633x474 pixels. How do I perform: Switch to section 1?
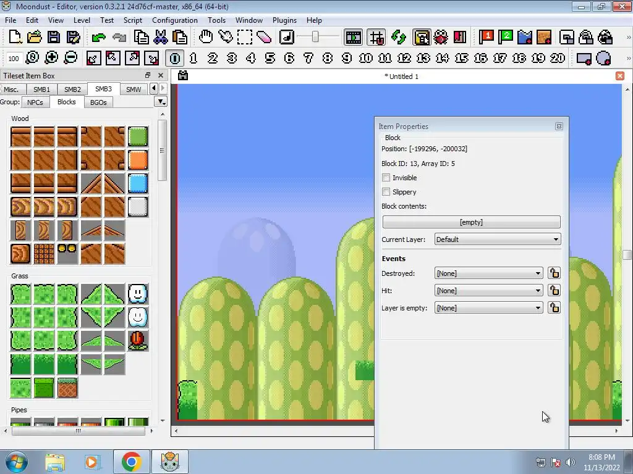tap(193, 58)
